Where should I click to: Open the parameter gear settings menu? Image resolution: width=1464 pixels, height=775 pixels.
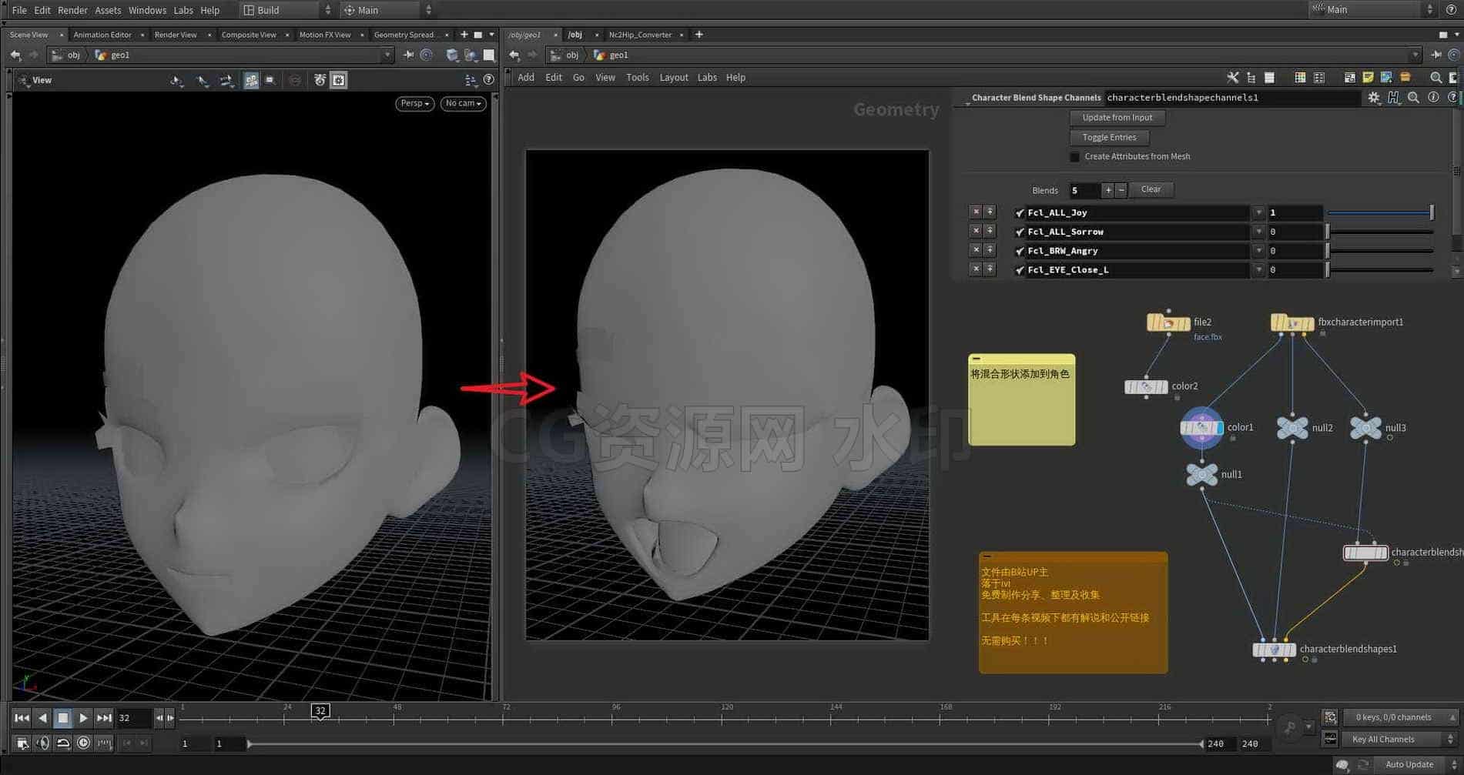[1374, 98]
